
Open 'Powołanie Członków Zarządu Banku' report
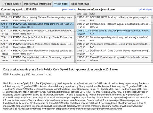37,39
